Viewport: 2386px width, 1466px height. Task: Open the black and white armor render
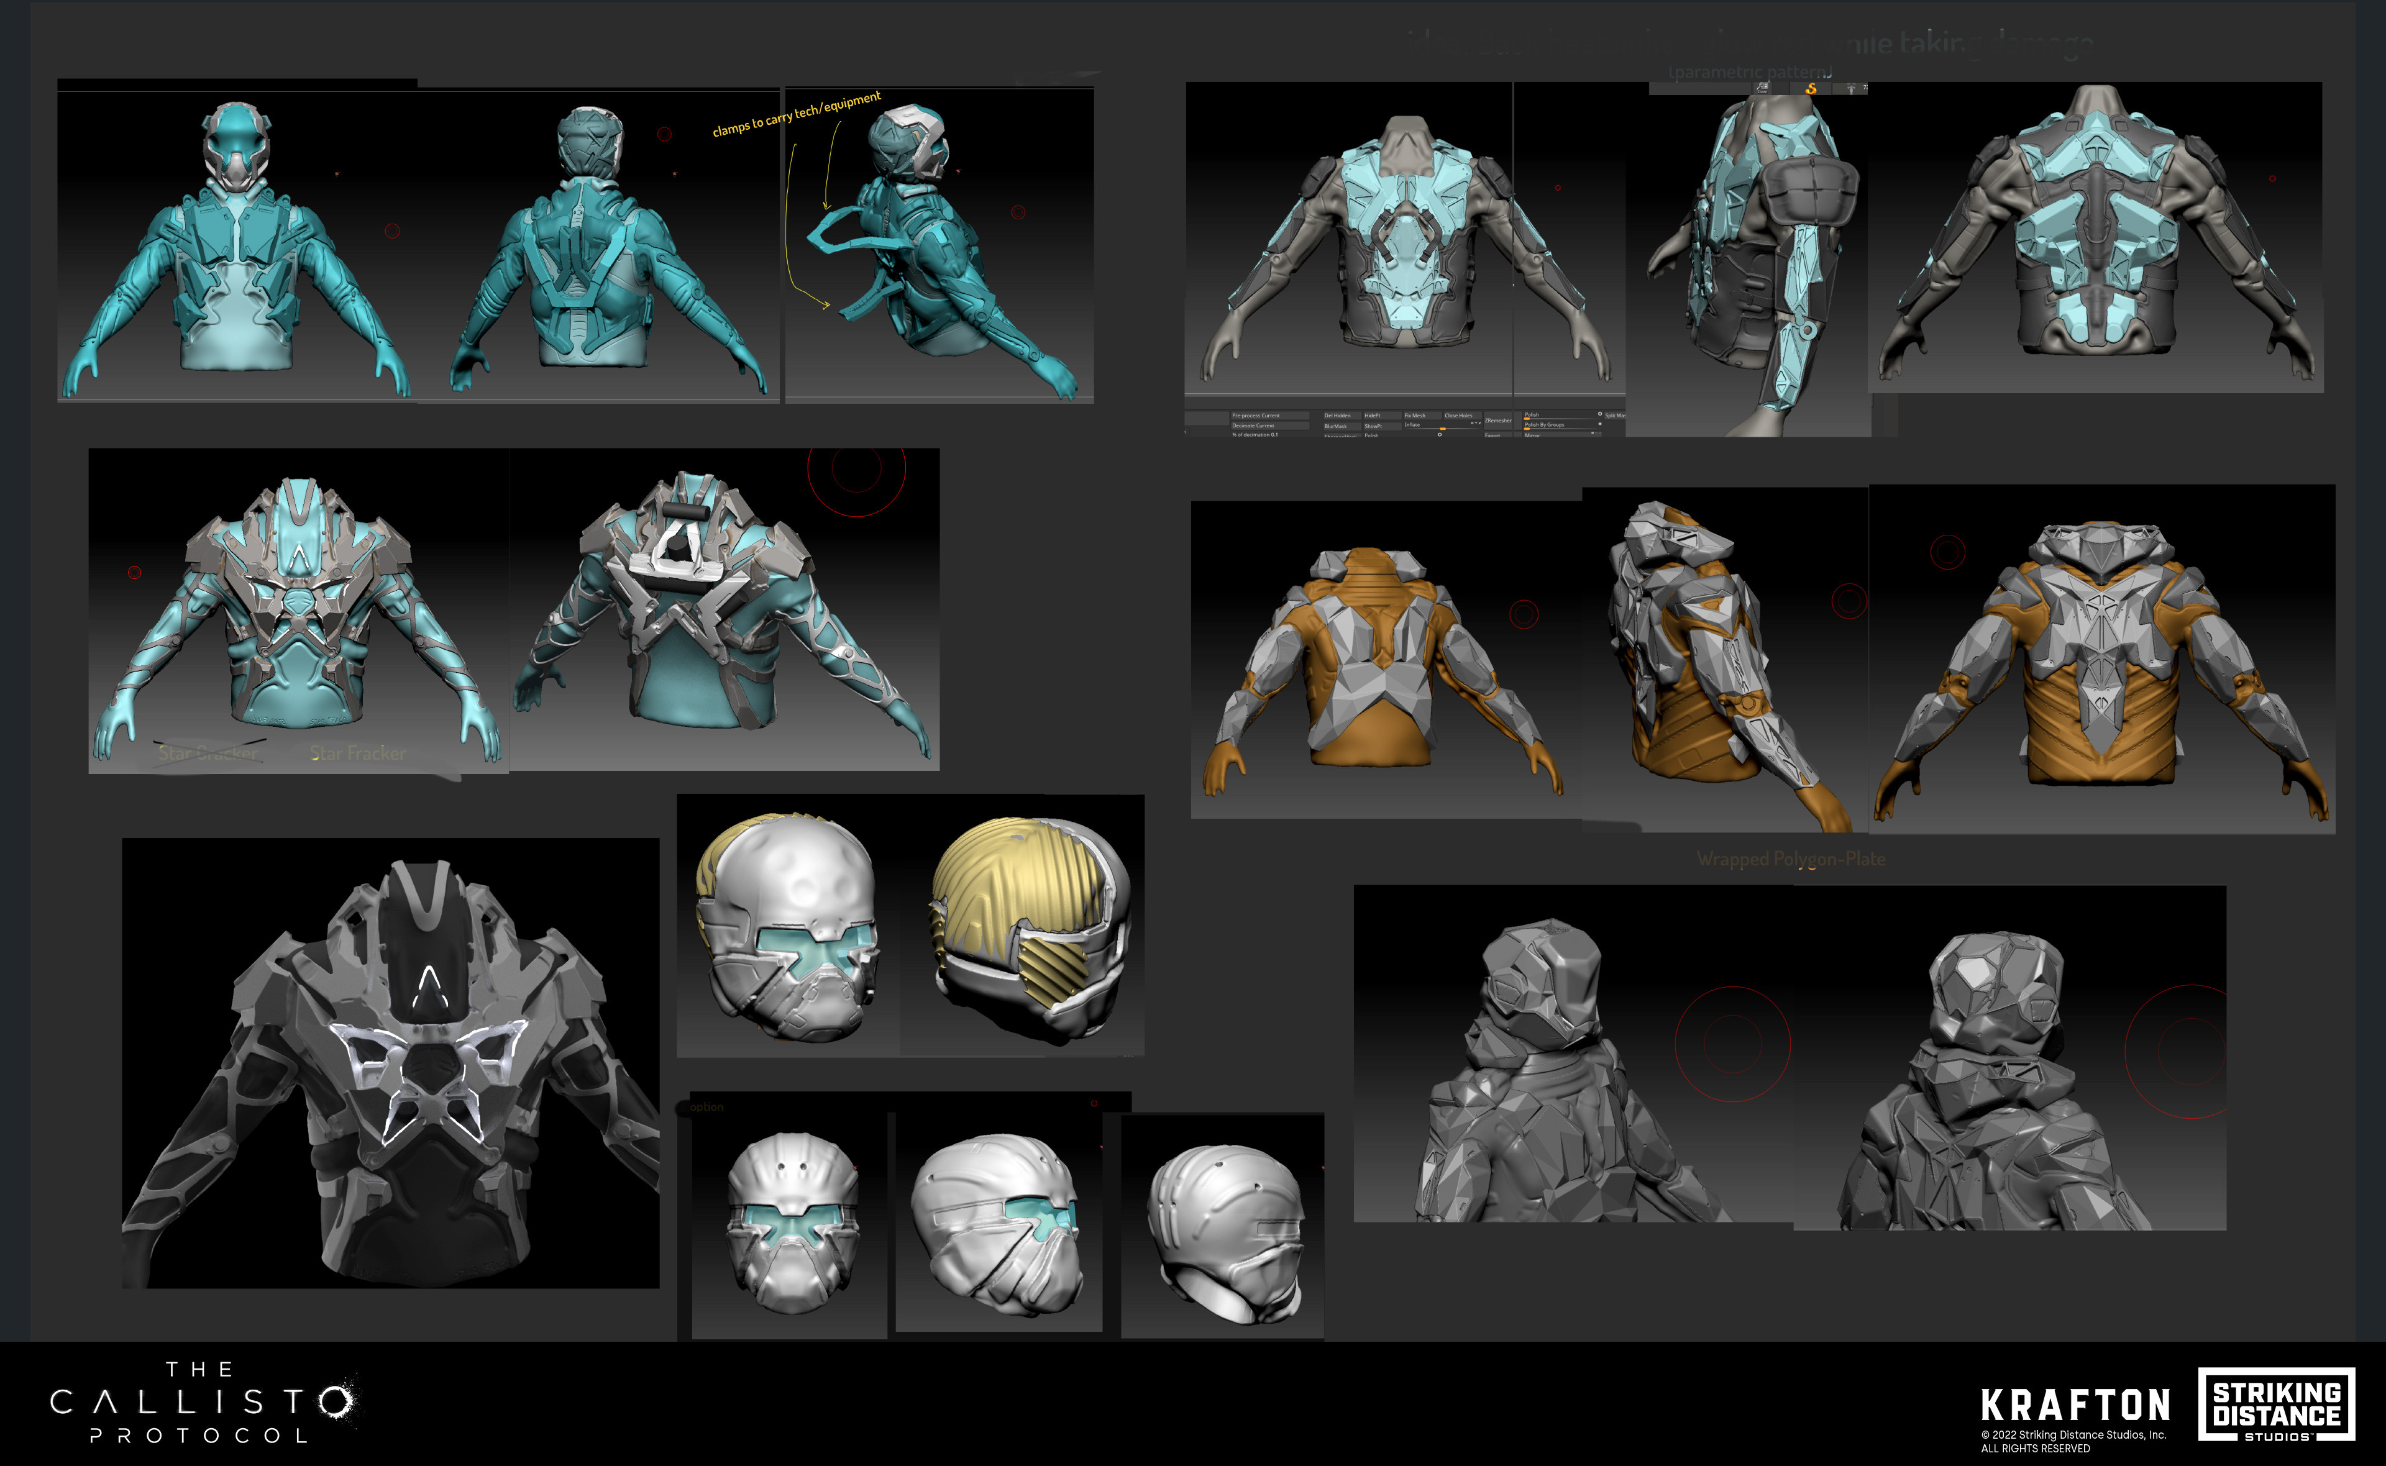click(x=391, y=1063)
